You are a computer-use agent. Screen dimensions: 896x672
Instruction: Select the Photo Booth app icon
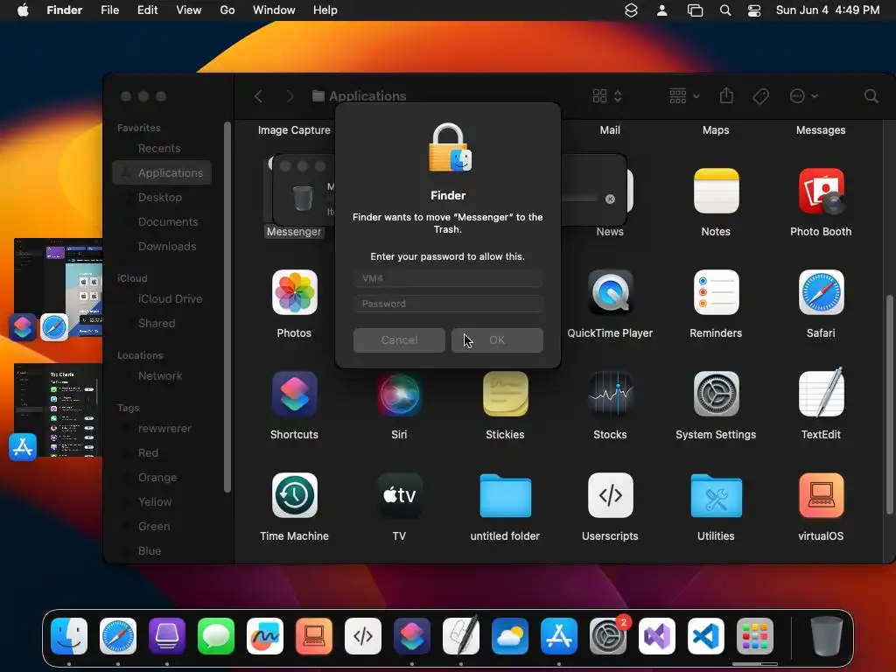(821, 191)
